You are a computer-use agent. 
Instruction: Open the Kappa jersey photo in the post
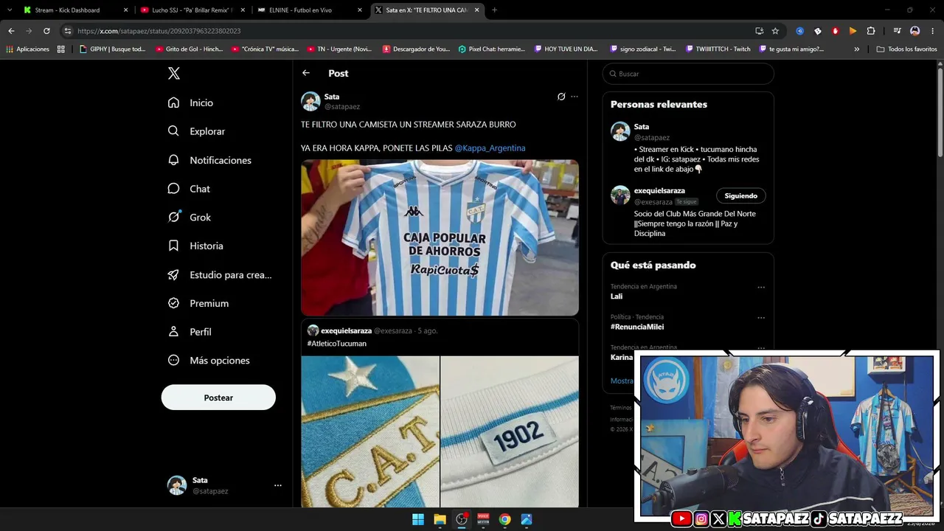(440, 237)
